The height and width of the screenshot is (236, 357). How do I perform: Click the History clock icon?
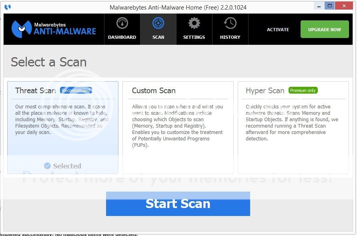230,24
